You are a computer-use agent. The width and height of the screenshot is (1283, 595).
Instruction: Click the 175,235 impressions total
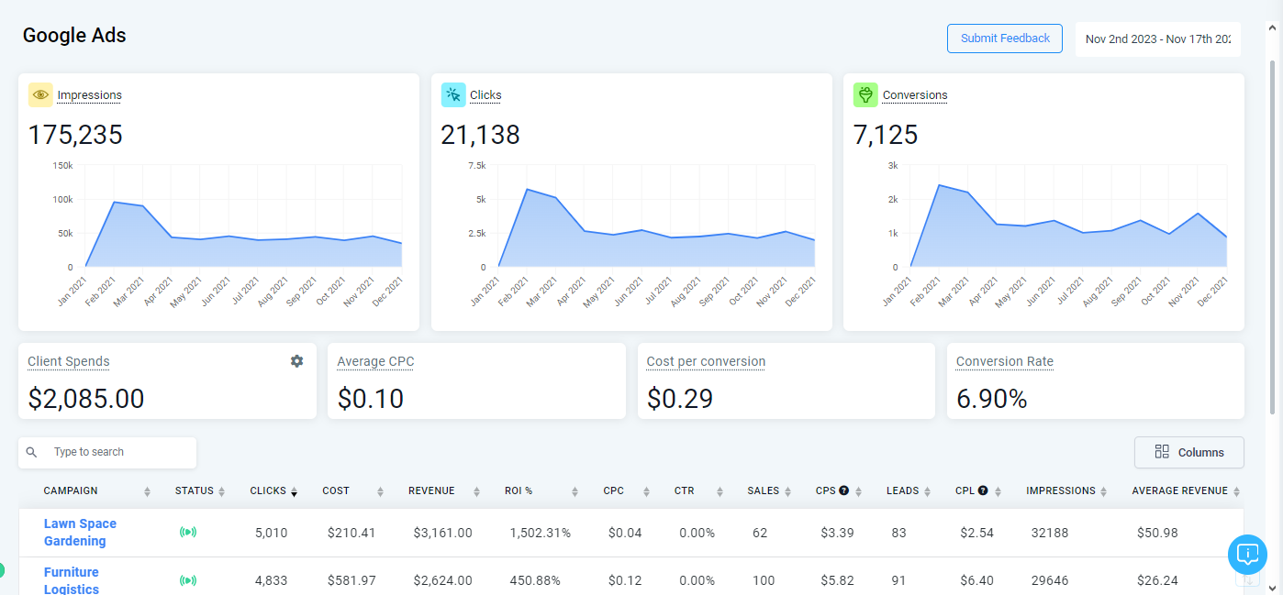point(75,135)
